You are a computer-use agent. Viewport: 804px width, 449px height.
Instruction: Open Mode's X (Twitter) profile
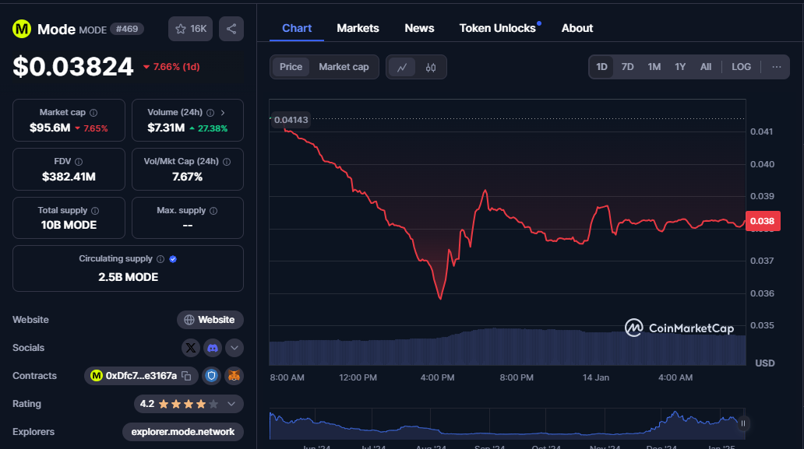(191, 348)
